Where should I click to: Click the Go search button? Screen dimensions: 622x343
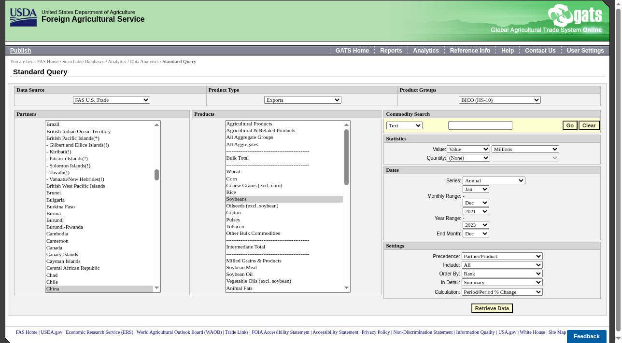click(570, 125)
